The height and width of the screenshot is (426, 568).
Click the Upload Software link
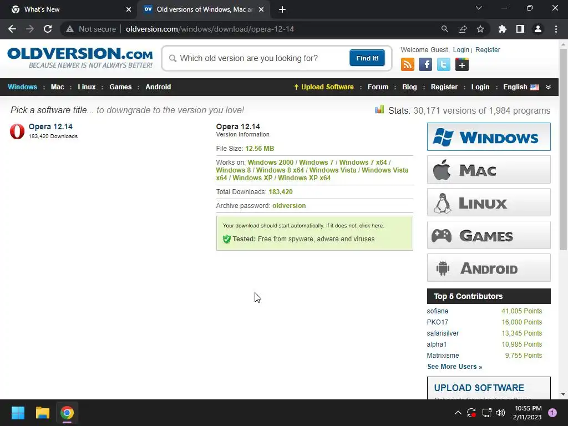point(324,87)
